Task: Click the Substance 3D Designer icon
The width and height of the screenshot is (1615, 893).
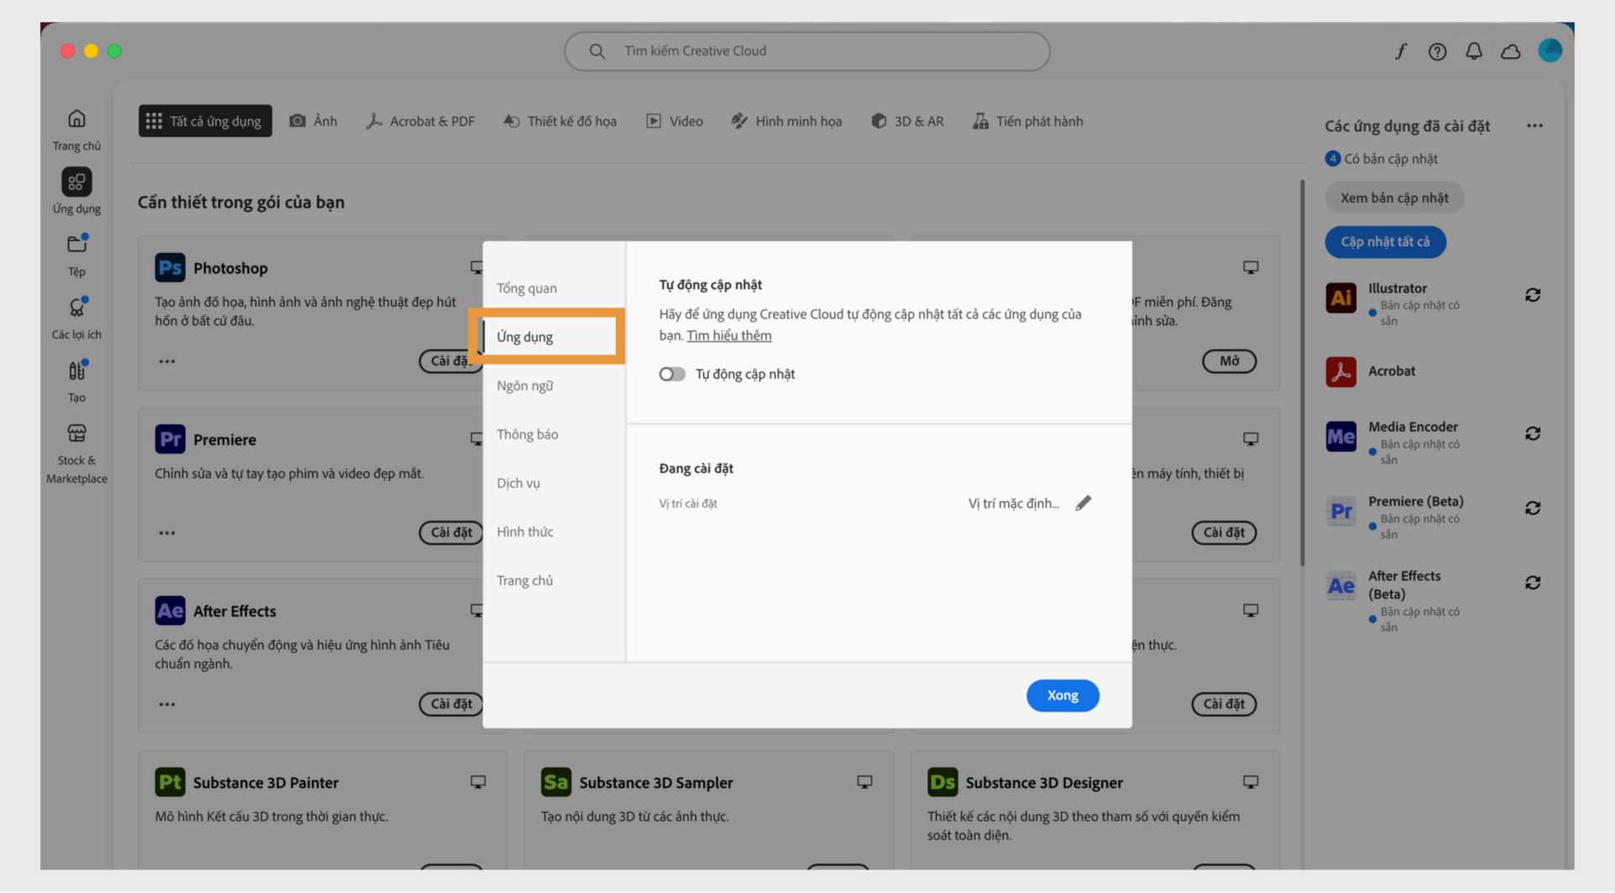Action: tap(942, 782)
